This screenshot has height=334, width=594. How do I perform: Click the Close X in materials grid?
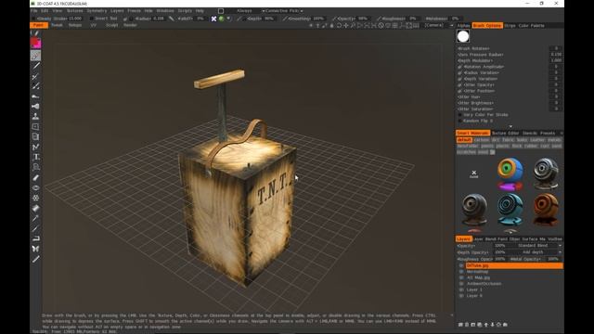coord(474,174)
